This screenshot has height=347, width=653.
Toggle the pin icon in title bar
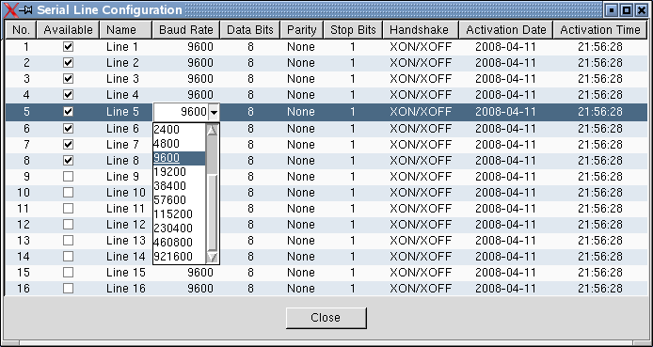pyautogui.click(x=26, y=10)
